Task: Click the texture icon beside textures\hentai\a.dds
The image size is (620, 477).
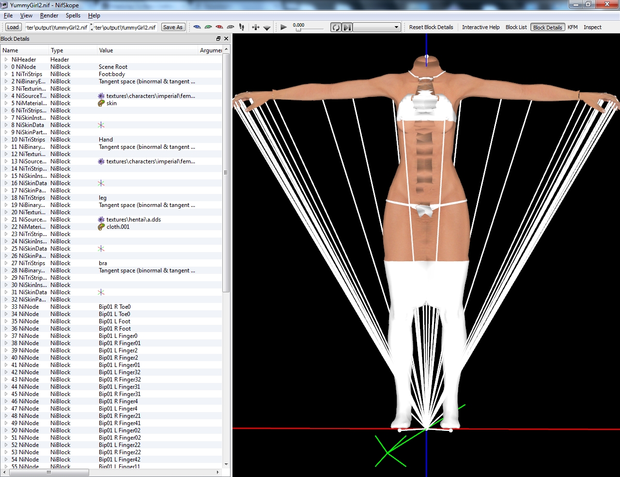Action: pos(101,220)
